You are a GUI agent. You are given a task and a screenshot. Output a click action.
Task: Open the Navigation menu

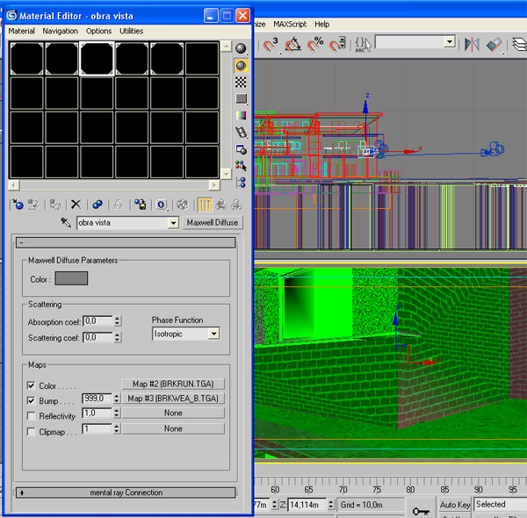[60, 31]
